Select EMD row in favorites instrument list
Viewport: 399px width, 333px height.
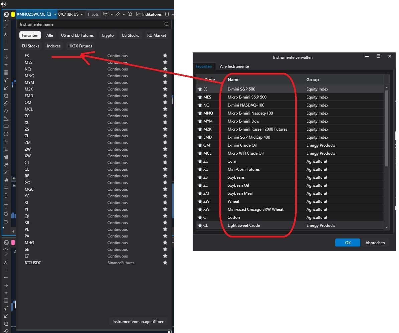(x=94, y=96)
